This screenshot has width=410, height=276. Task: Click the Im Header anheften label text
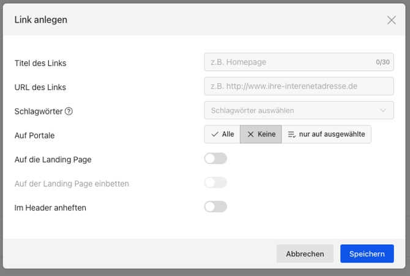click(50, 208)
